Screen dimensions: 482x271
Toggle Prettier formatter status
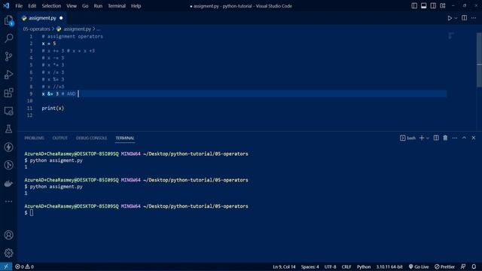tap(444, 266)
